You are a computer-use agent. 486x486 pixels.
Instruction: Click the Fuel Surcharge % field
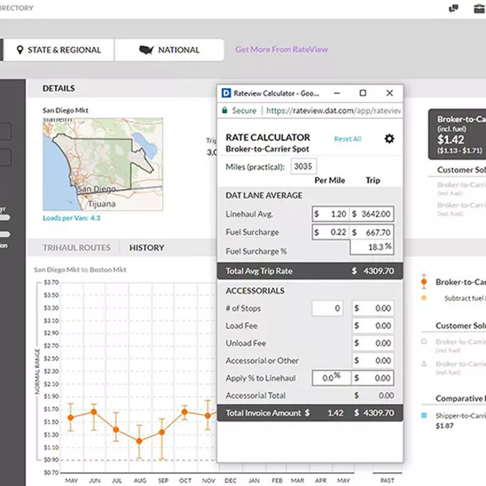[x=372, y=247]
